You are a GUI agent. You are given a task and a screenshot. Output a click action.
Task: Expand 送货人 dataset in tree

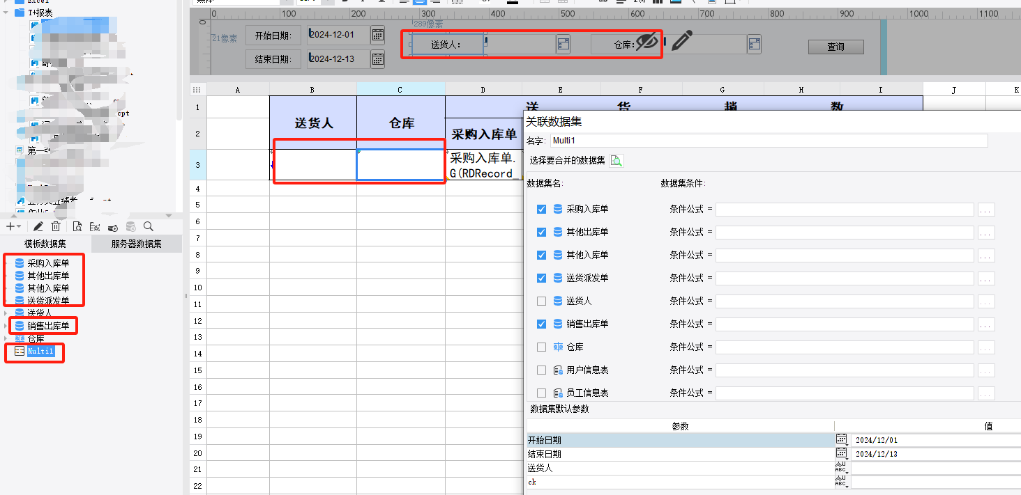coord(7,313)
